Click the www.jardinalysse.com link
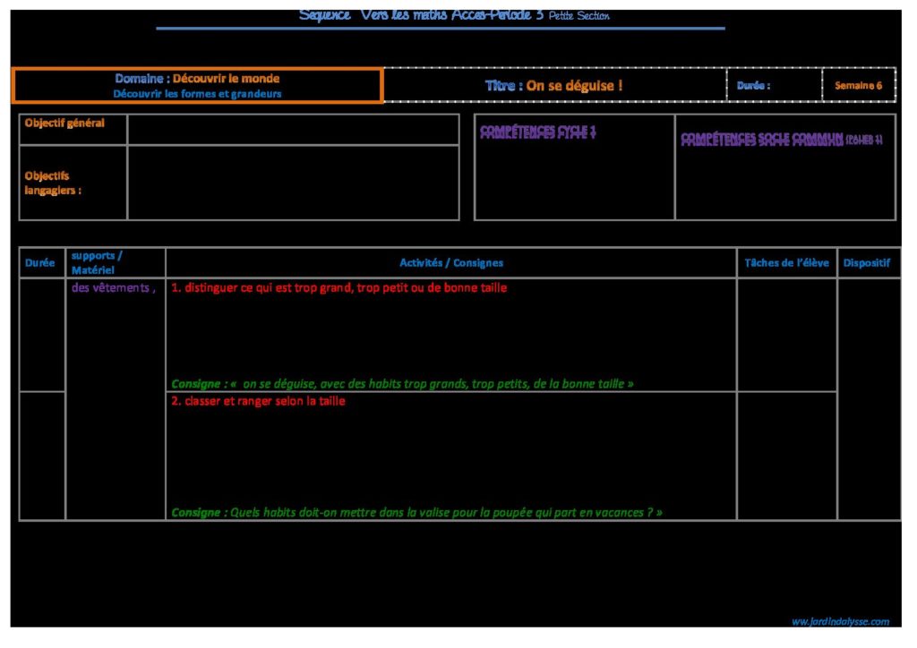The height and width of the screenshot is (648, 917). (x=840, y=621)
